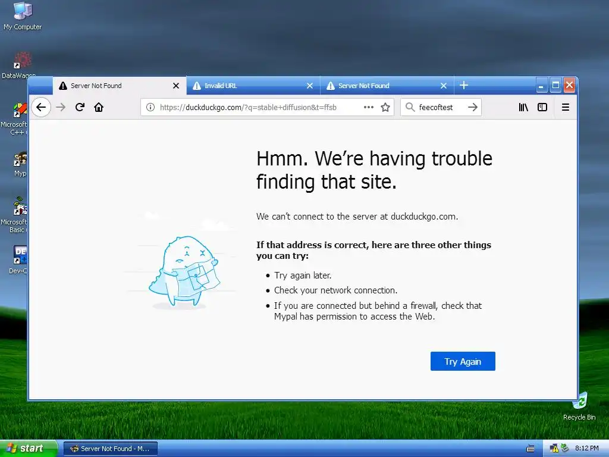Viewport: 609px width, 457px height.
Task: Click 'Try again later.' bullet text
Action: click(303, 276)
